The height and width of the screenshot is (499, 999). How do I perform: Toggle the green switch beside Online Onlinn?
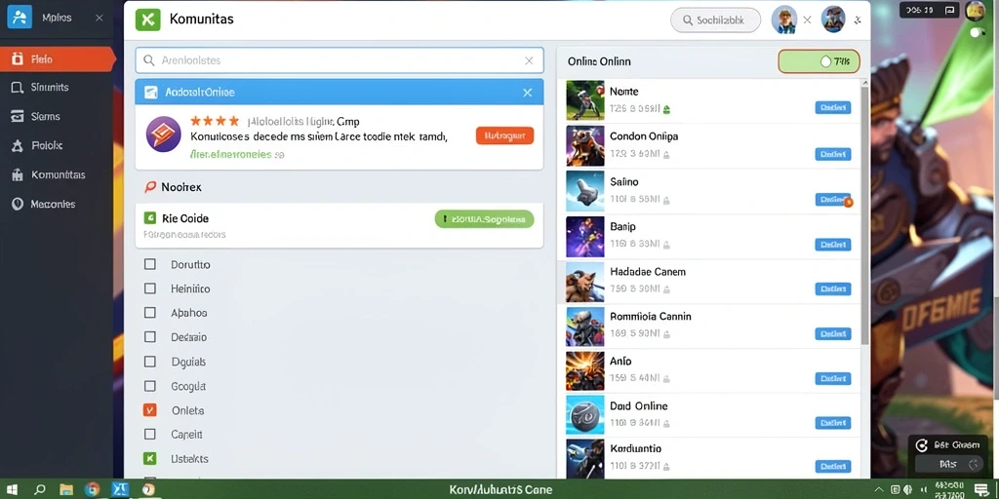point(819,61)
